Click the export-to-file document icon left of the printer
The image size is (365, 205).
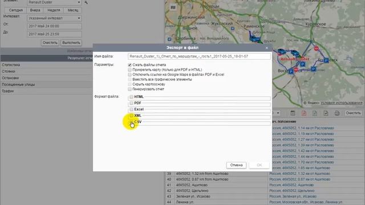[326, 113]
